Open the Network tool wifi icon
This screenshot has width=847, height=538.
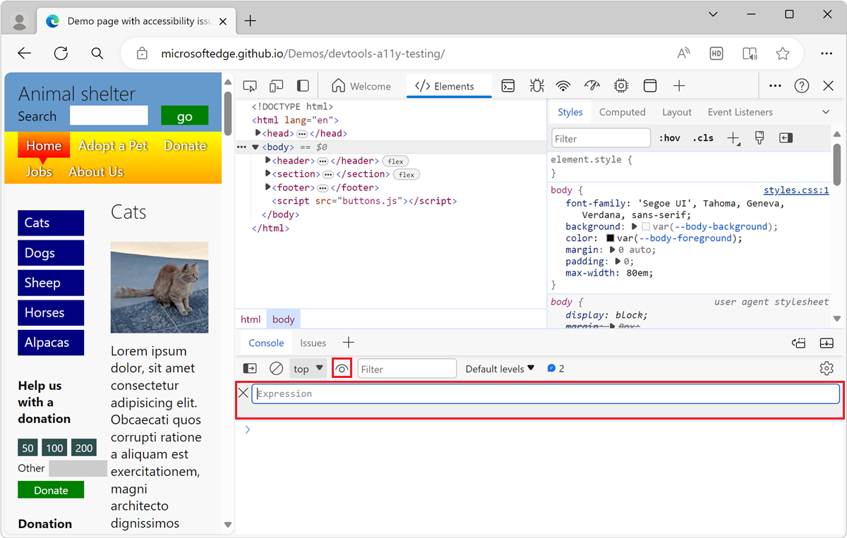point(563,86)
